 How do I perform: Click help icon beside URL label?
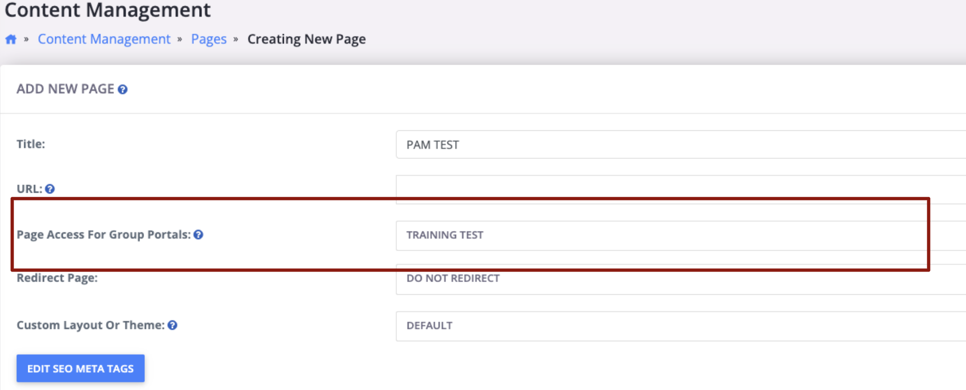coord(50,189)
